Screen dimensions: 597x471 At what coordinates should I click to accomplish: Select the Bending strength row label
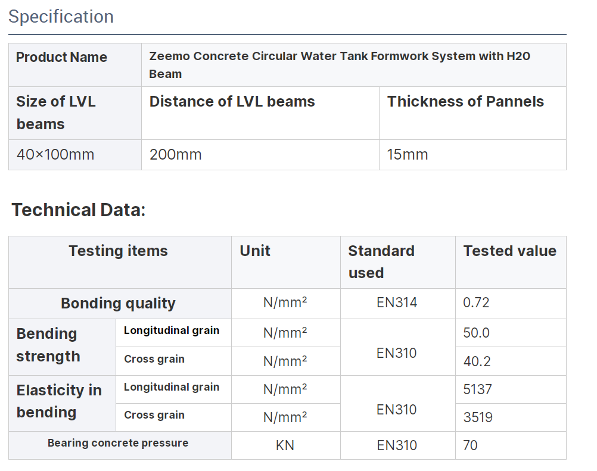[48, 345]
